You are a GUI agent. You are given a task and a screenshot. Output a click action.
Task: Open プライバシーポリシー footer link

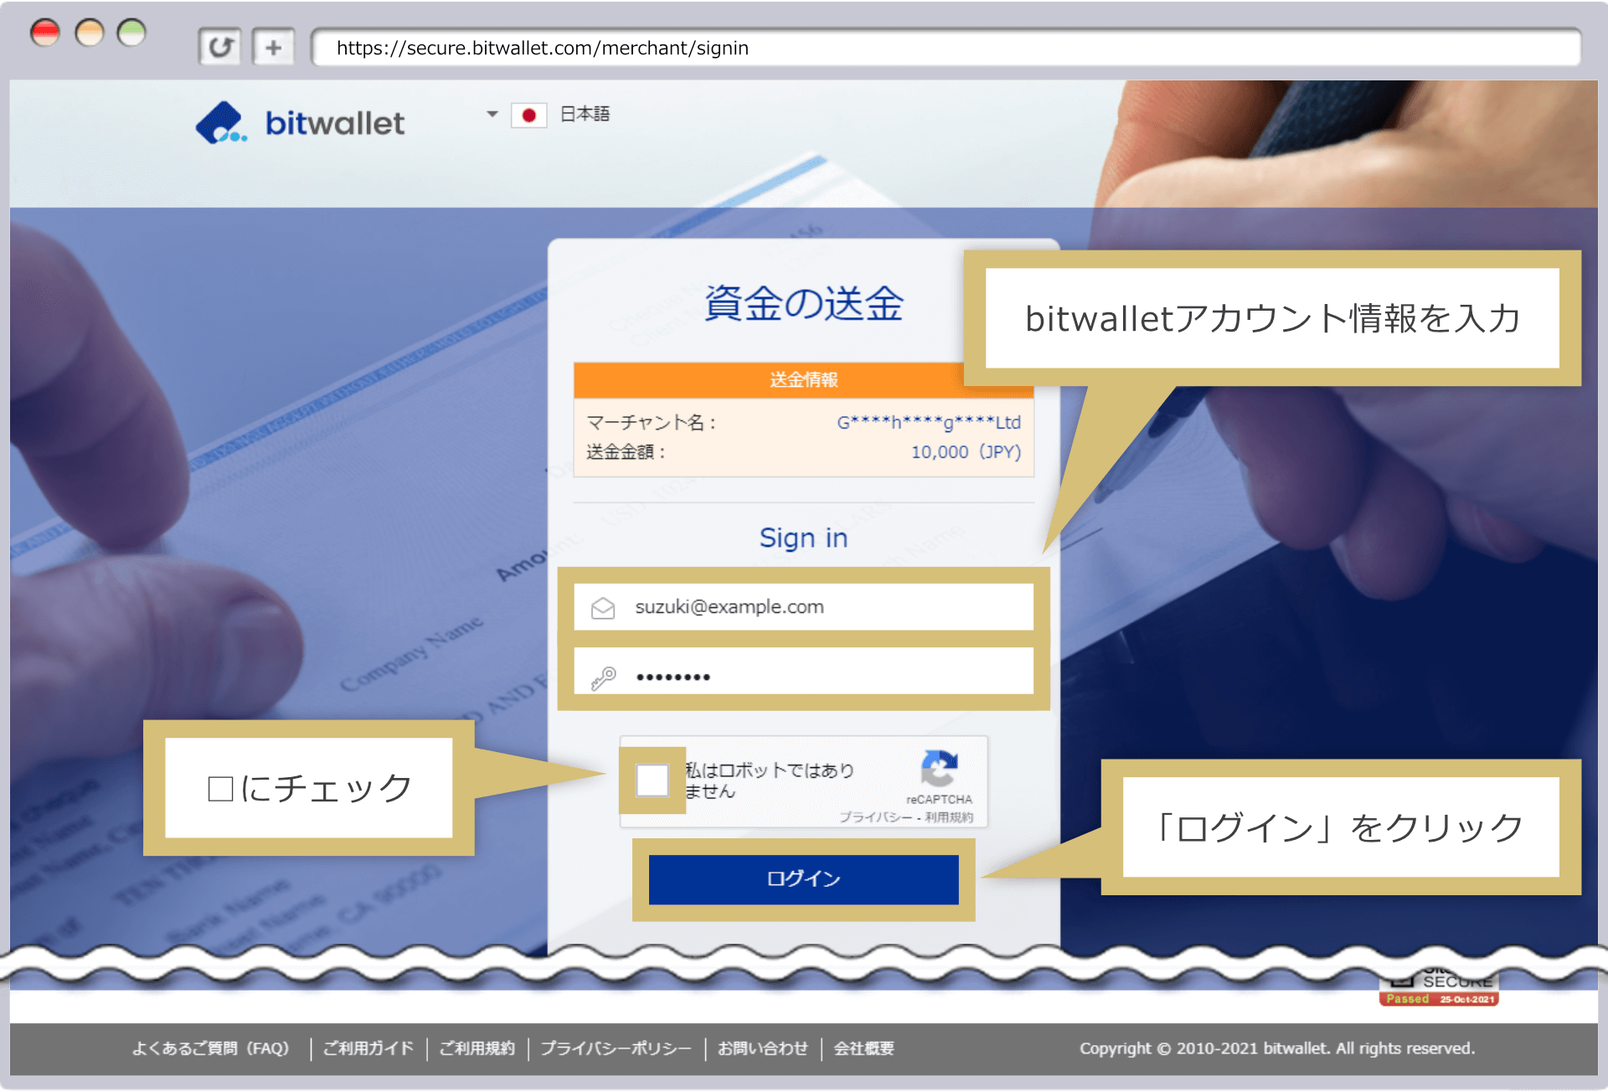coord(616,1048)
